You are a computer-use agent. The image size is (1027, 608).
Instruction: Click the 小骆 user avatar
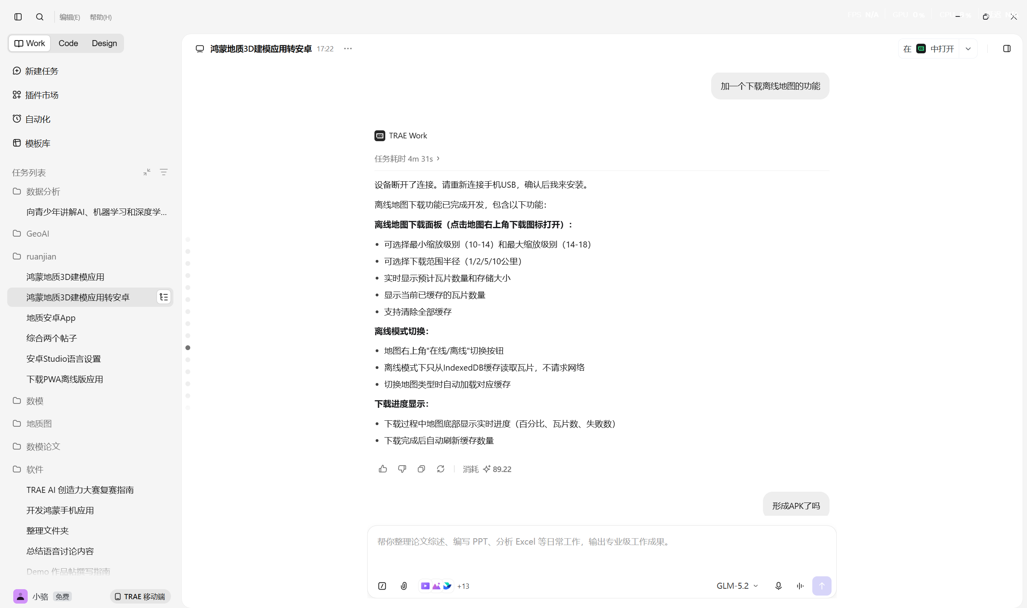pos(20,596)
